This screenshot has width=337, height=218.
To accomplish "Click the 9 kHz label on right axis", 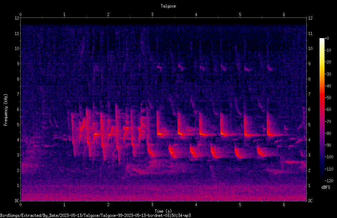I will (309, 64).
